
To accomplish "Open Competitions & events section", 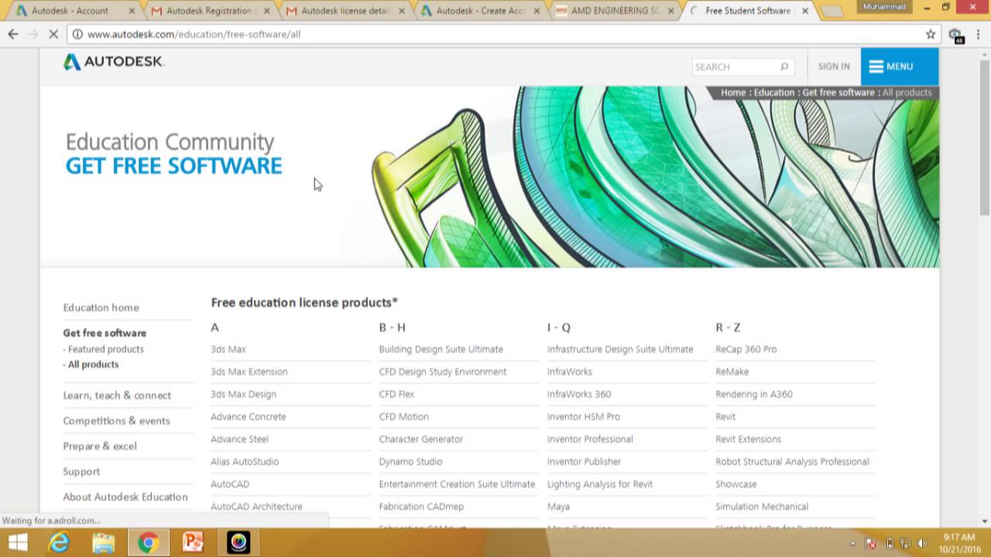I will pos(116,421).
